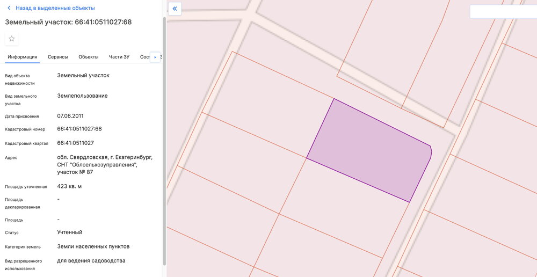
Task: Click the side panel vertical scrollbar
Action: [164, 141]
